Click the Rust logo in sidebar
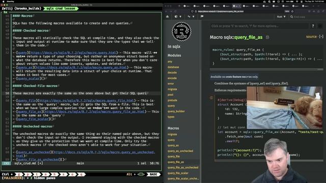 click(x=181, y=32)
